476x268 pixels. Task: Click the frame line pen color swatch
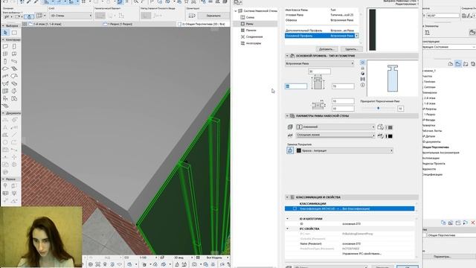[x=390, y=136]
